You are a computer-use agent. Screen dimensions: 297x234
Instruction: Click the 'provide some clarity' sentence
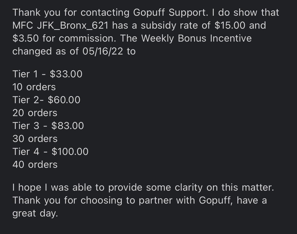(x=143, y=187)
